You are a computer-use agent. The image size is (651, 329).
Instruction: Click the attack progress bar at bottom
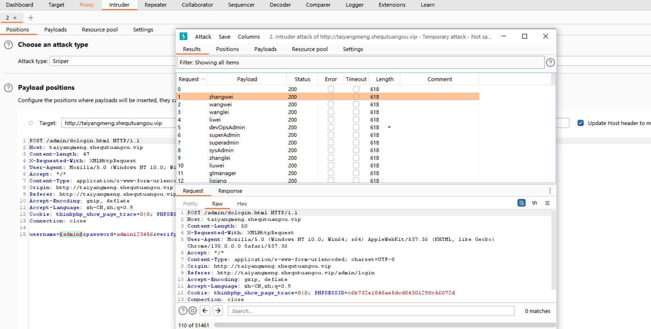pos(385,325)
